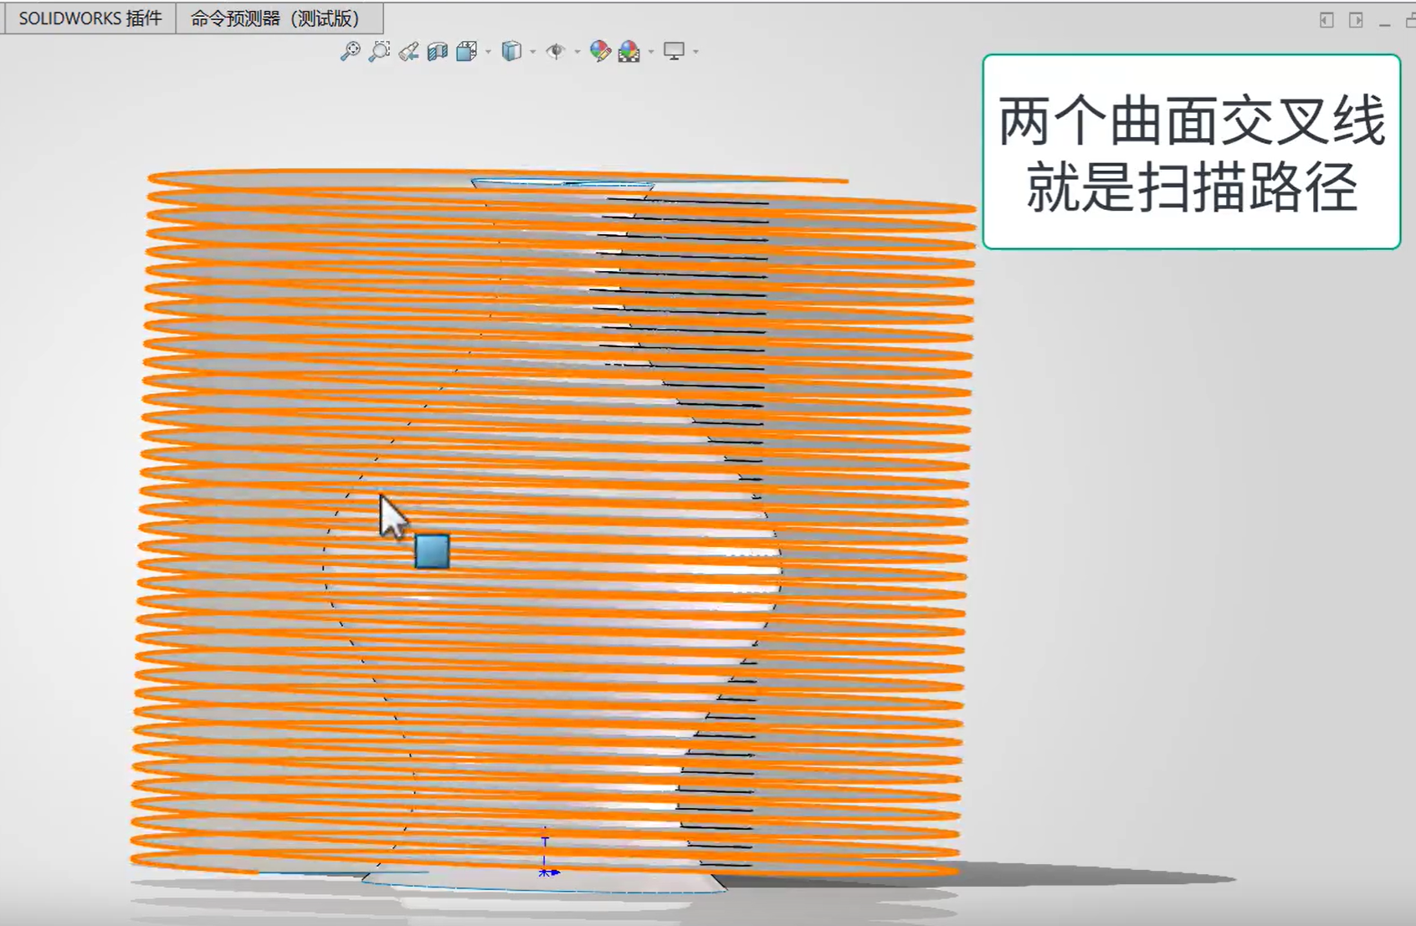Switch to the SOLIDWORKS 插件 tab

87,18
